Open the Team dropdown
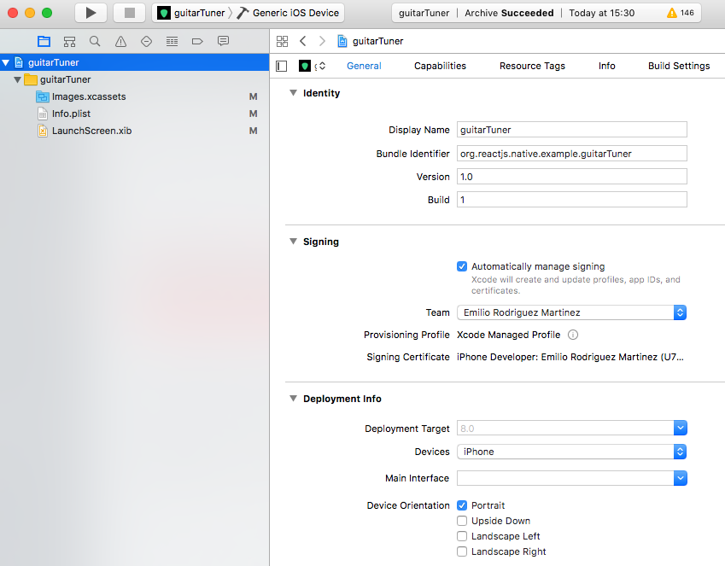Image resolution: width=725 pixels, height=566 pixels. pos(571,312)
